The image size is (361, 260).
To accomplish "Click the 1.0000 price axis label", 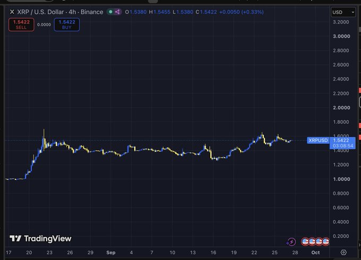I will tap(341, 179).
